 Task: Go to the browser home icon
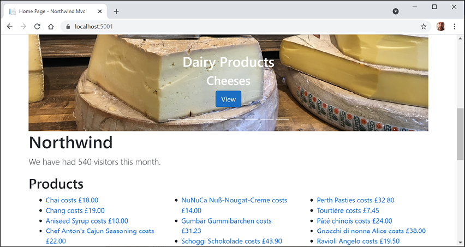(x=51, y=27)
